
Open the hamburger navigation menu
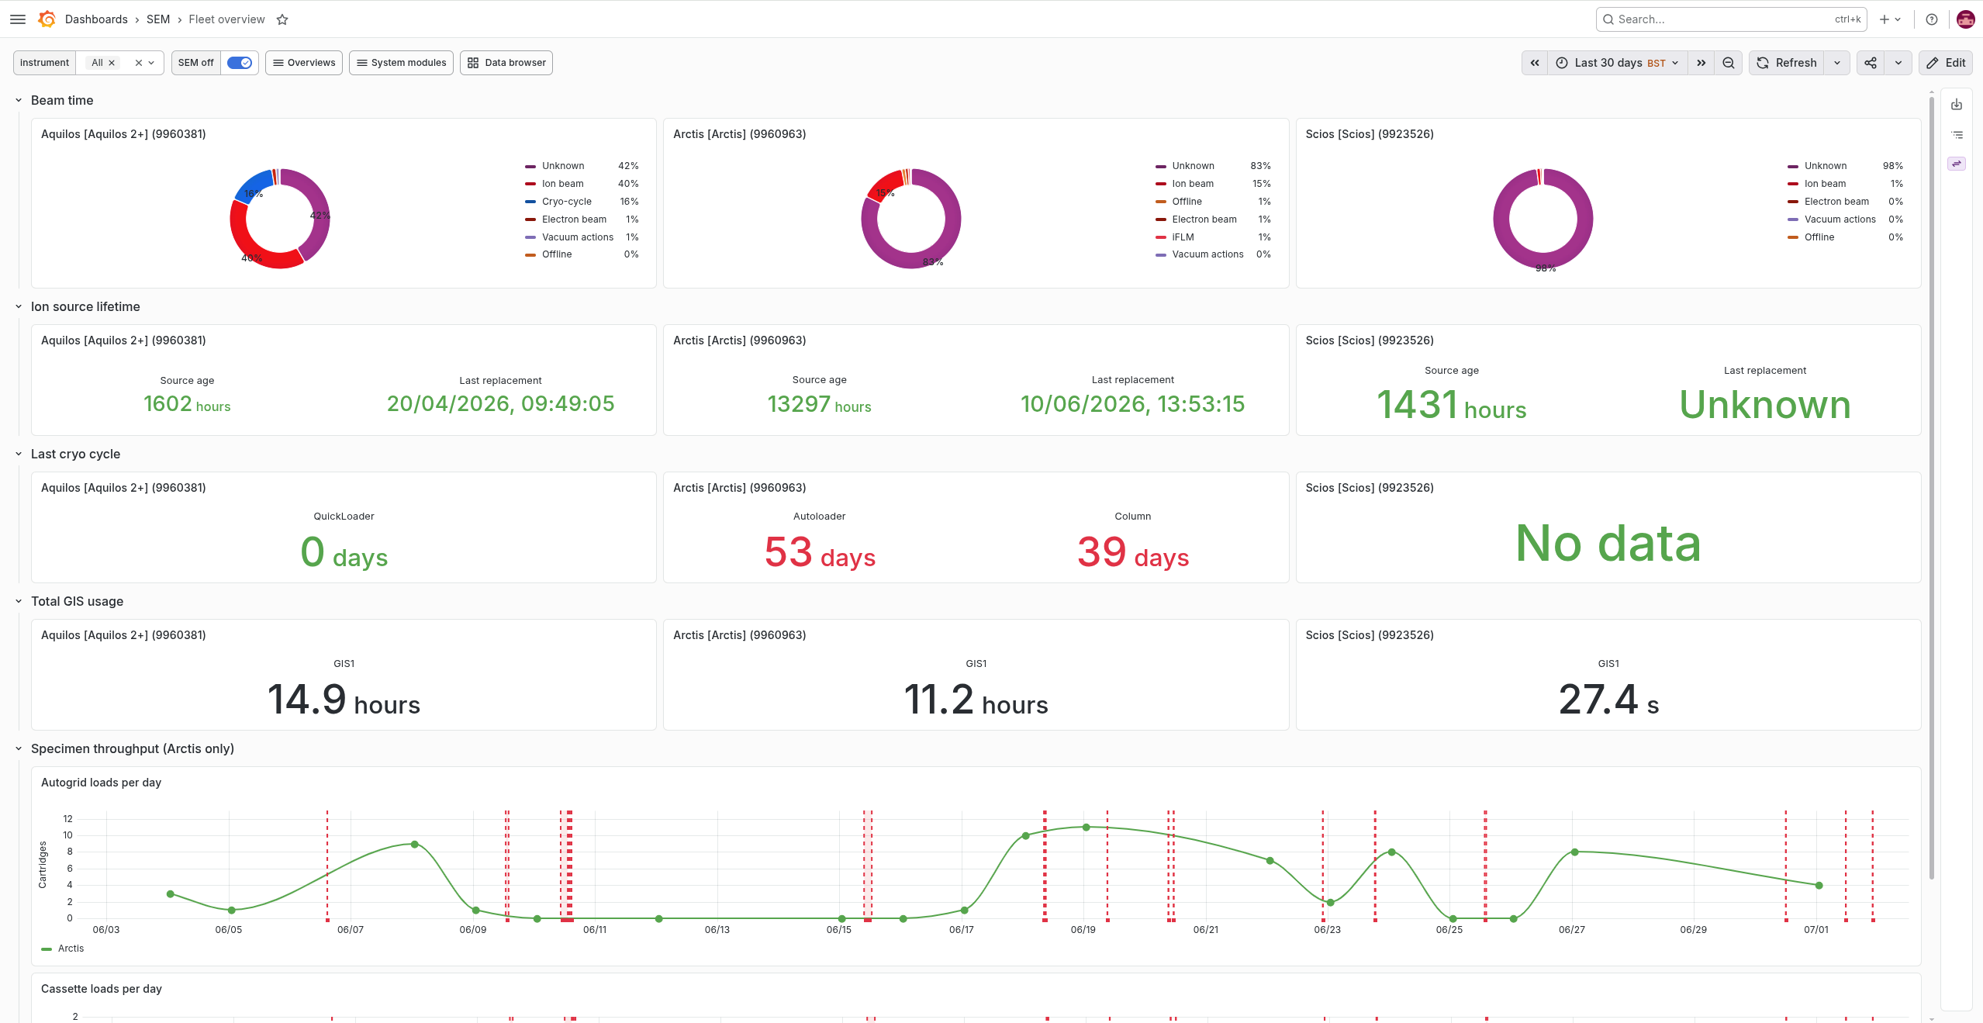coord(18,19)
